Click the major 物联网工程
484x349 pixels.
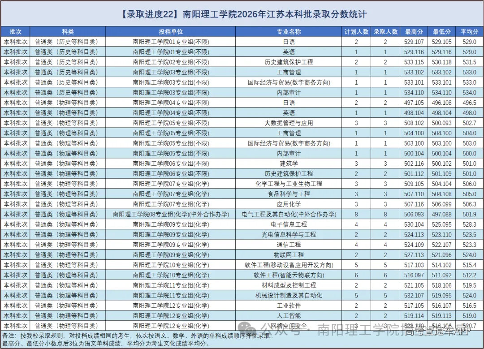(289, 254)
